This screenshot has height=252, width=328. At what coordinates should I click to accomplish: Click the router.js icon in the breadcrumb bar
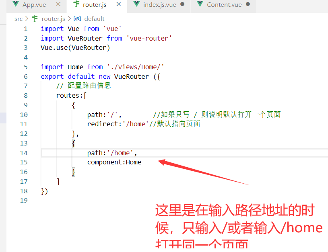click(x=34, y=18)
